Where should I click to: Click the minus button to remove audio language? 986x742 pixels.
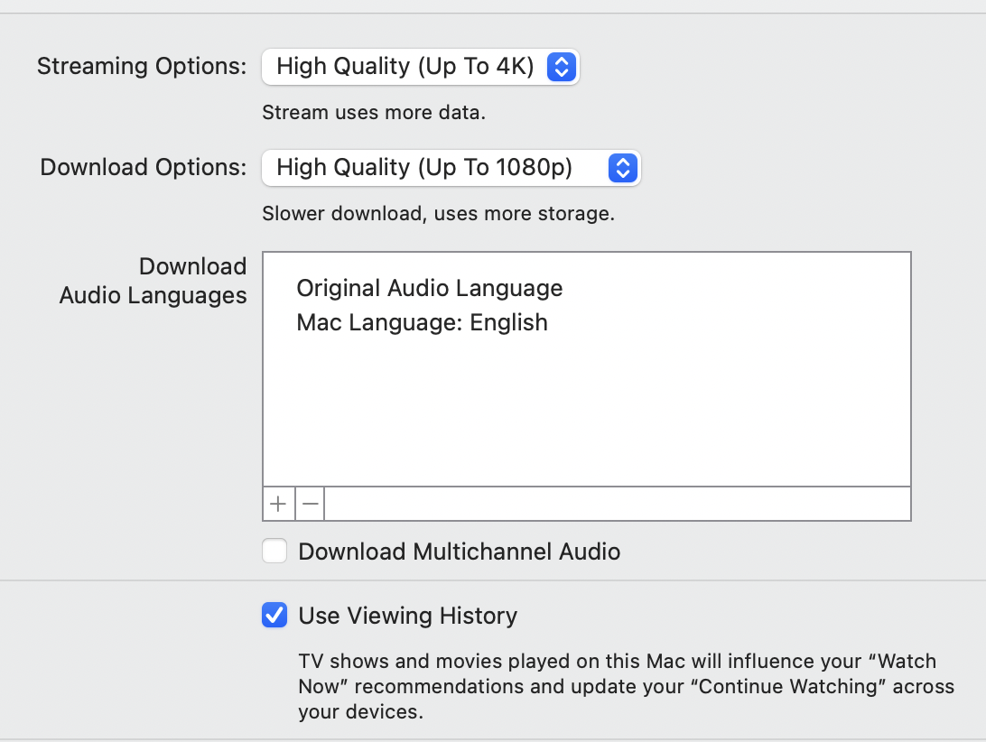click(x=311, y=505)
